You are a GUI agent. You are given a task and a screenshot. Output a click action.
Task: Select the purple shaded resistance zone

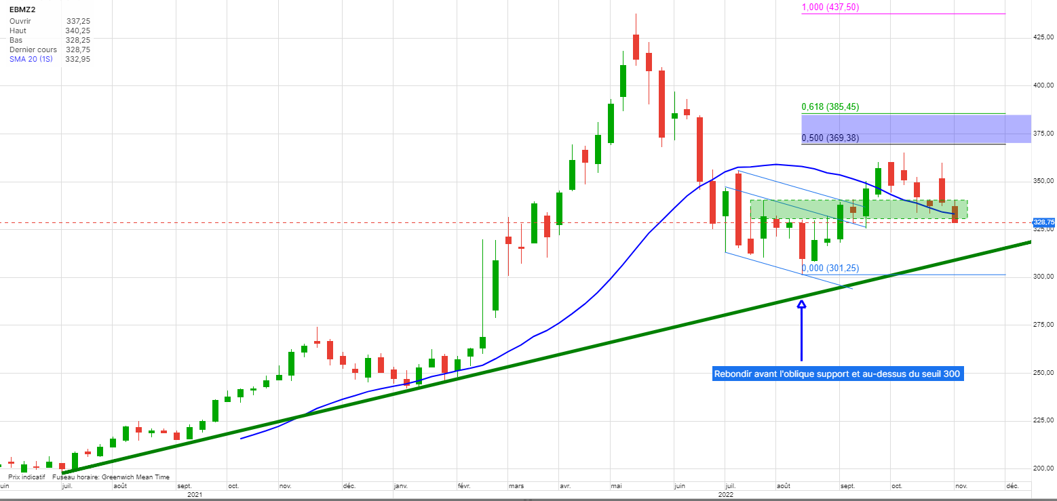[x=916, y=128]
